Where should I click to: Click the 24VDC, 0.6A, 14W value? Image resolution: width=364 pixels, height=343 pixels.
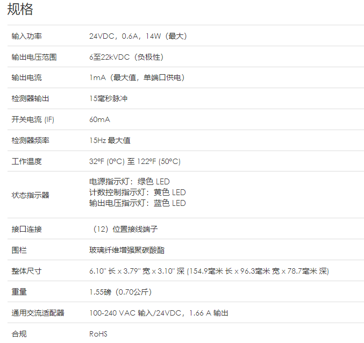click(x=138, y=36)
